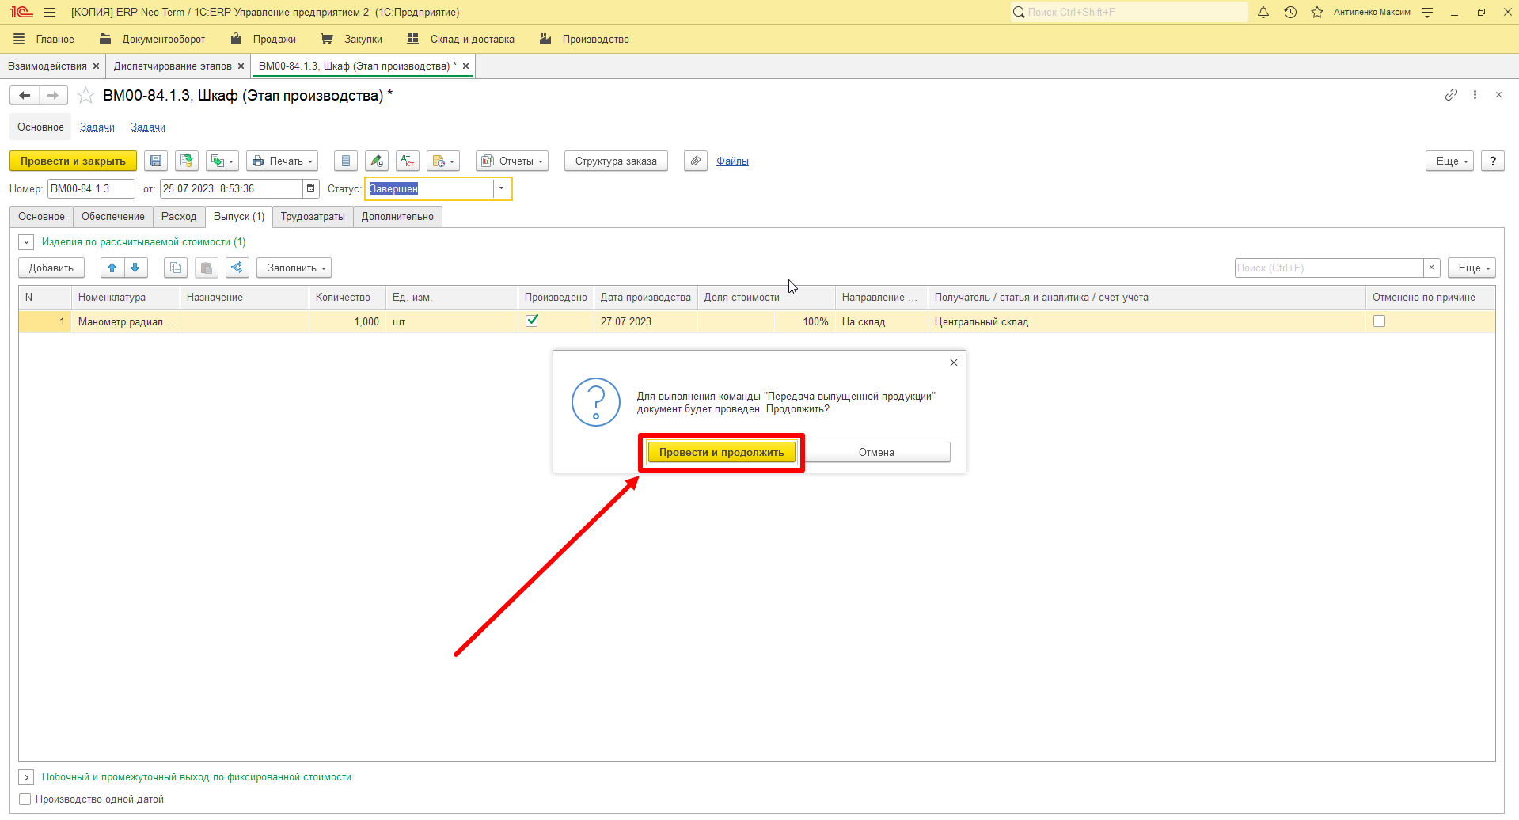The height and width of the screenshot is (820, 1519).
Task: Click the table search field
Action: pyautogui.click(x=1329, y=268)
